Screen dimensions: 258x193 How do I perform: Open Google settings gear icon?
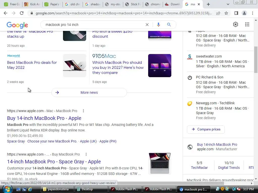(x=236, y=24)
